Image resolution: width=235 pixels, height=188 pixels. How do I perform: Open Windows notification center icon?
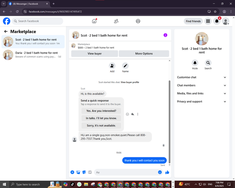coord(229,184)
